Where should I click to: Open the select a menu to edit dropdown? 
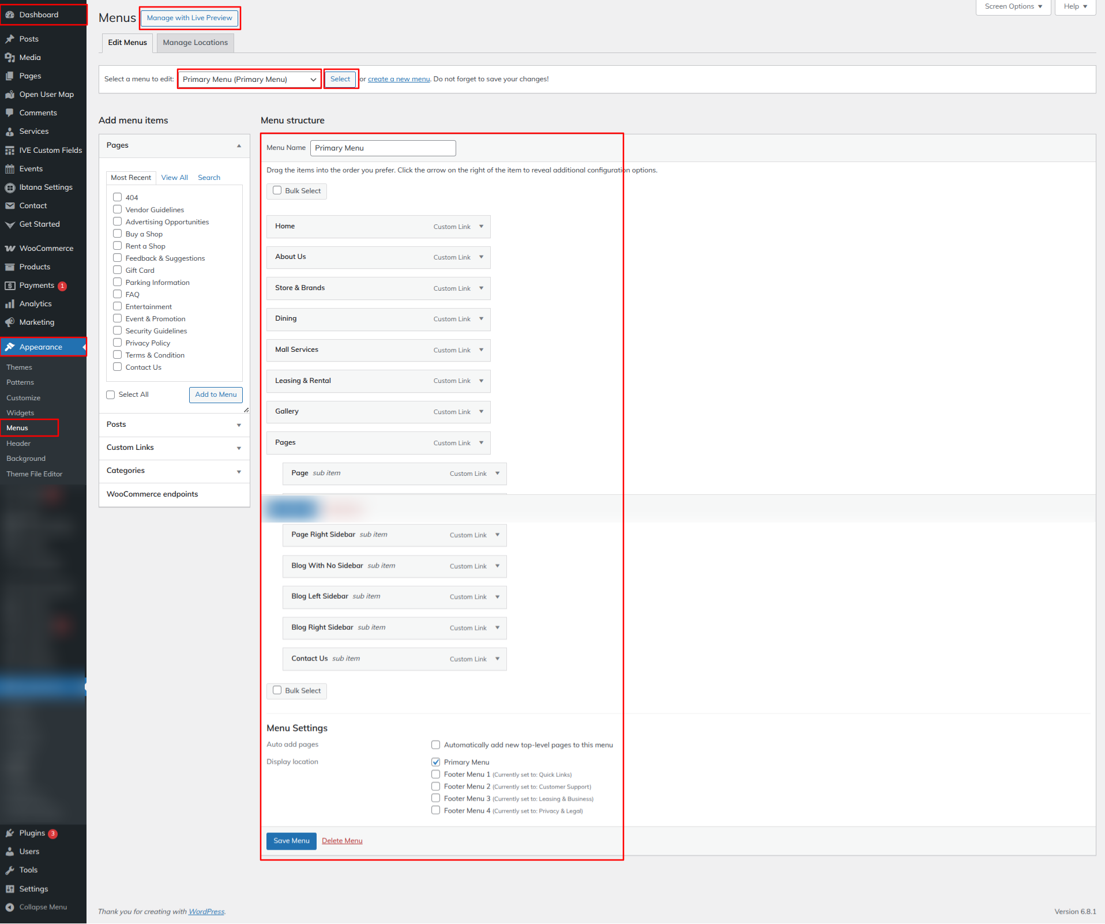pos(249,80)
